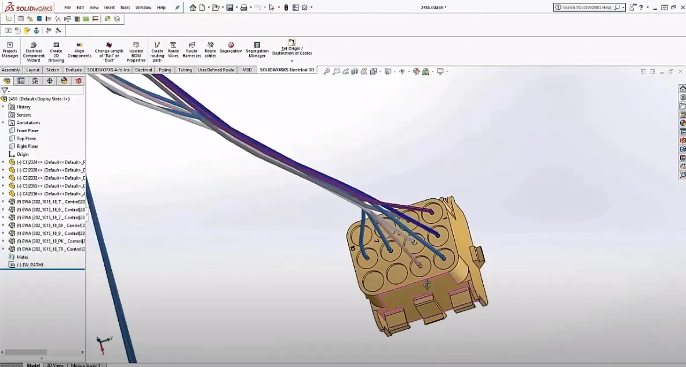Screen dimensions: 686x367
Task: Select the Origin tree item
Action: [19, 154]
